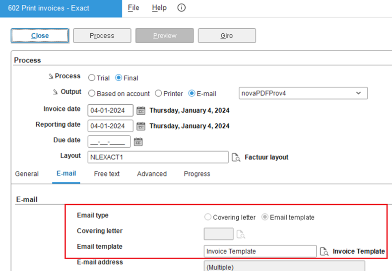
Task: Click the Close button
Action: coord(40,36)
